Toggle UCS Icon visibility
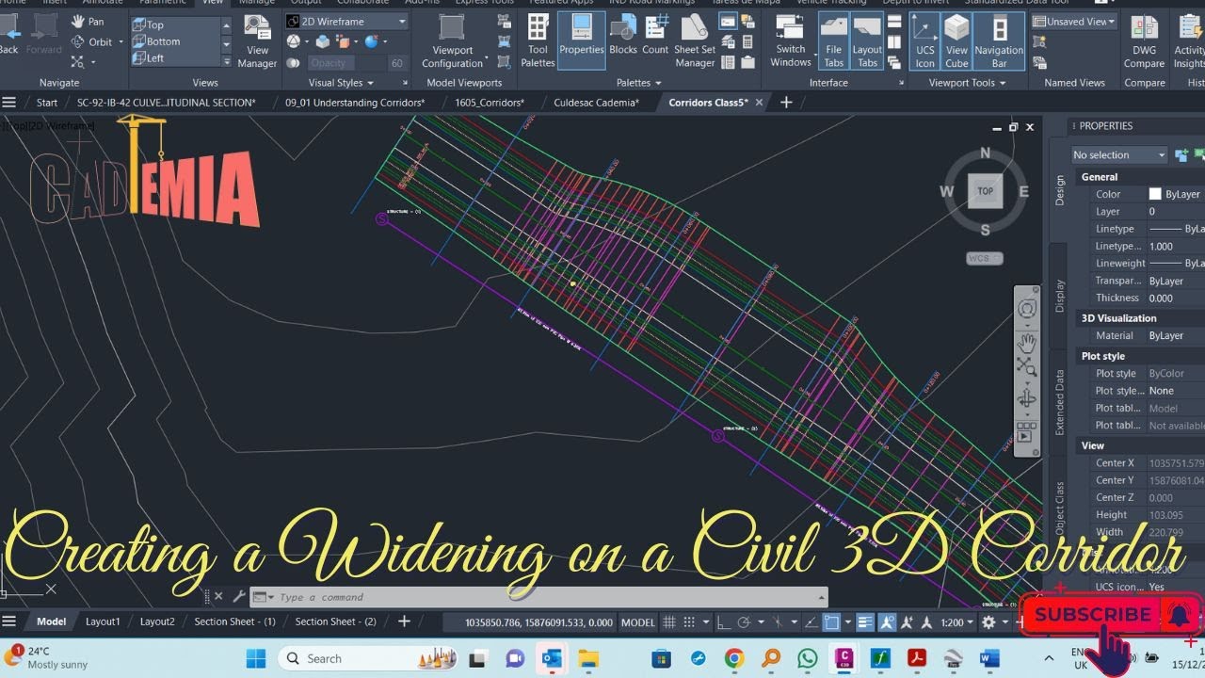This screenshot has width=1205, height=678. (x=925, y=42)
